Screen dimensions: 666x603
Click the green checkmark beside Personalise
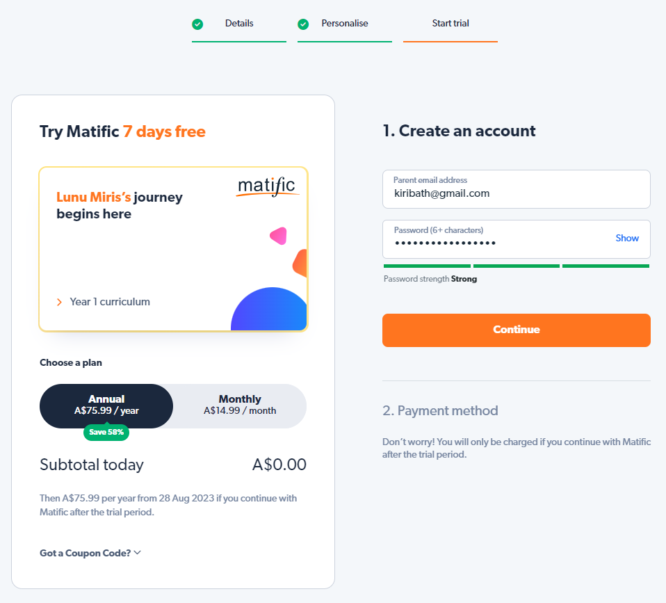tap(303, 24)
